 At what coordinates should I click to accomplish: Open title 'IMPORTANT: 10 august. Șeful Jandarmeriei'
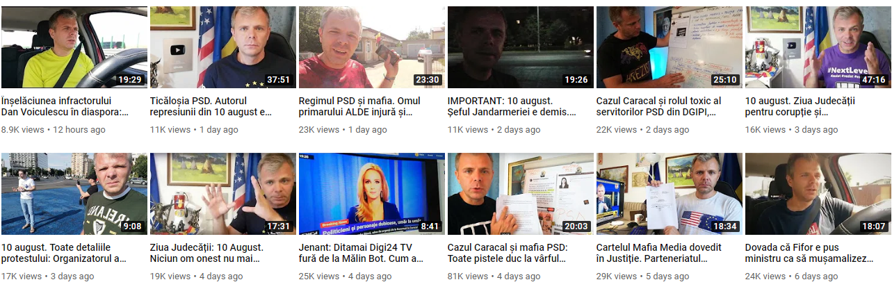coord(512,106)
